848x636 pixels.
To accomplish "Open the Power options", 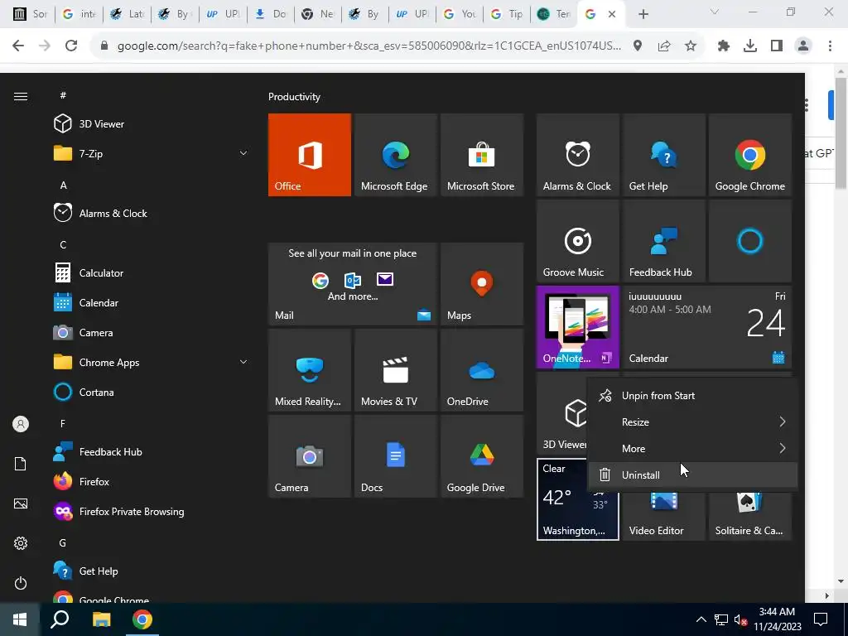I will (x=21, y=583).
